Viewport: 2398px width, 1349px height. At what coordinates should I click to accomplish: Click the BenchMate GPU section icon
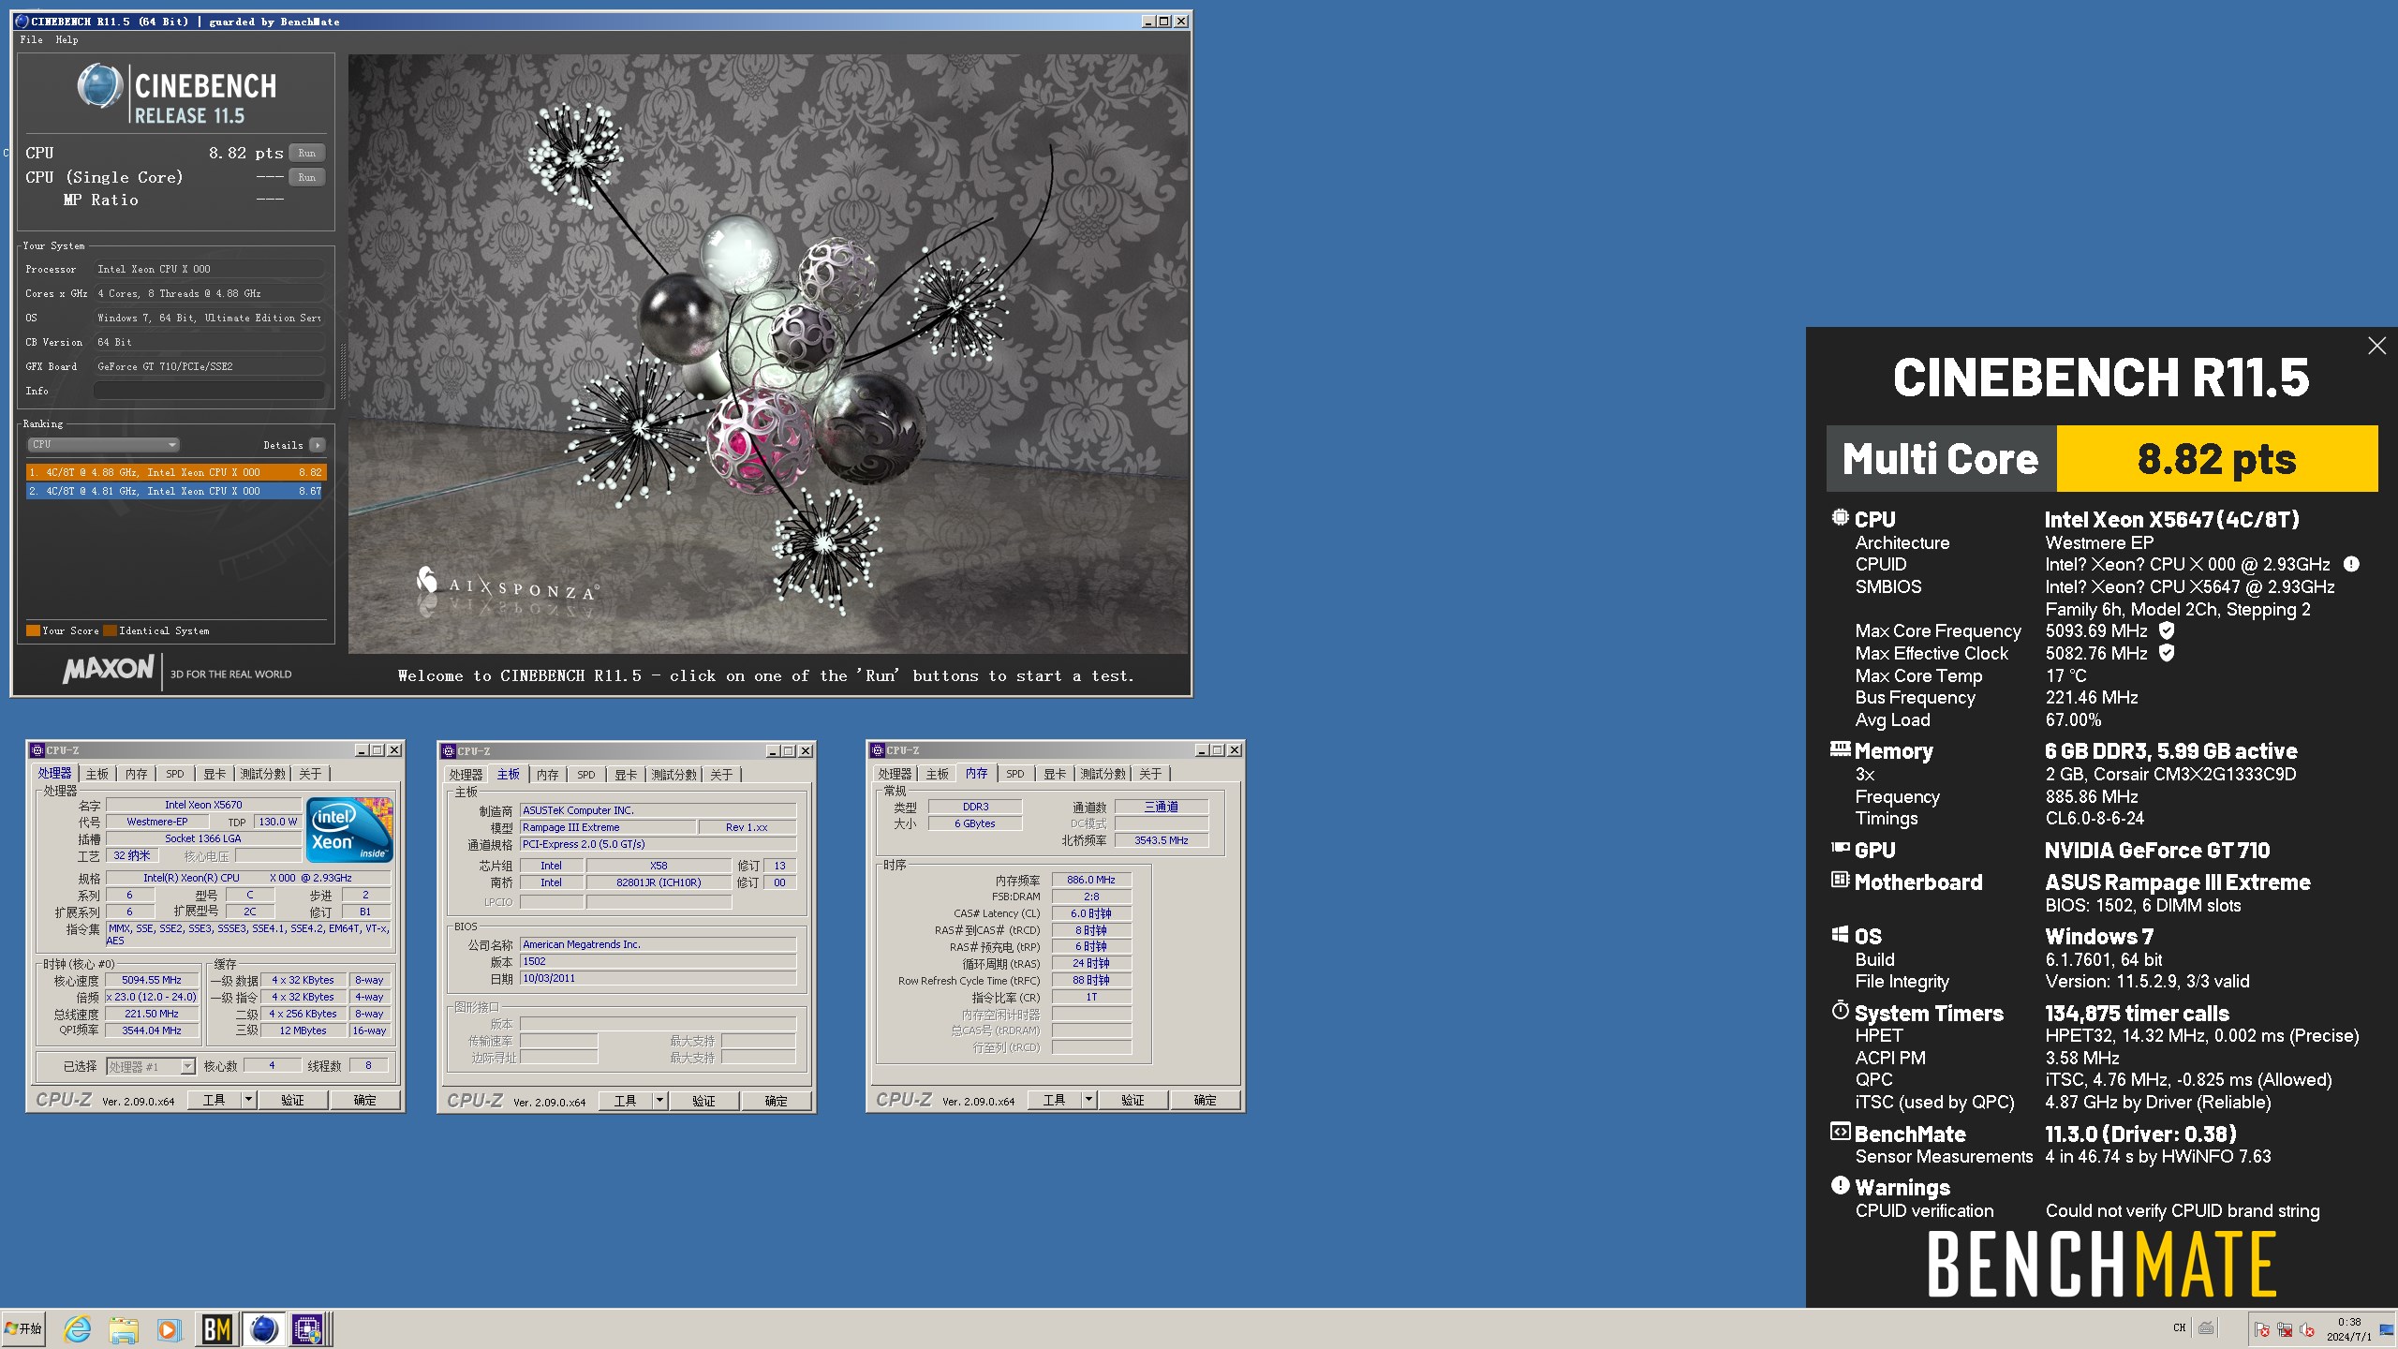[1840, 848]
